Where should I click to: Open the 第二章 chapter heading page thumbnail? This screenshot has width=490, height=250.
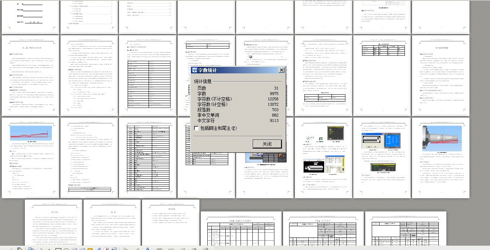(x=30, y=76)
